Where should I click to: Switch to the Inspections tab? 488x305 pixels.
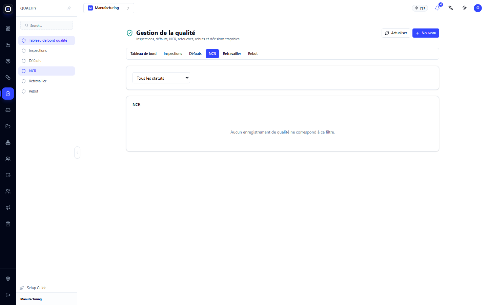173,54
